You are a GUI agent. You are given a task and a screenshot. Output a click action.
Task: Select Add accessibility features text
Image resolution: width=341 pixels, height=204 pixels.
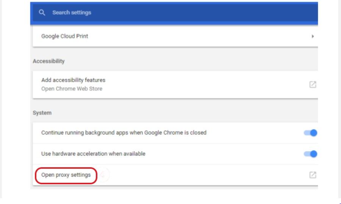click(73, 80)
